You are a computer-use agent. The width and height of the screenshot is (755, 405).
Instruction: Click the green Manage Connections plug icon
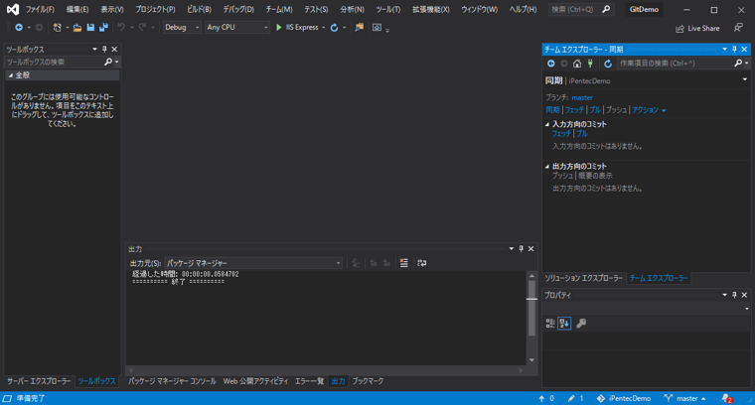click(590, 64)
